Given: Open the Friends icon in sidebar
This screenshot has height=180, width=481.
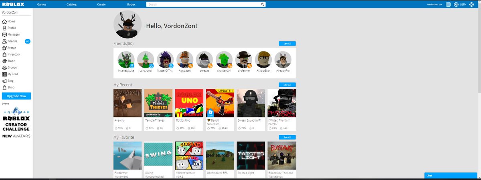Looking at the screenshot, I should [4, 41].
